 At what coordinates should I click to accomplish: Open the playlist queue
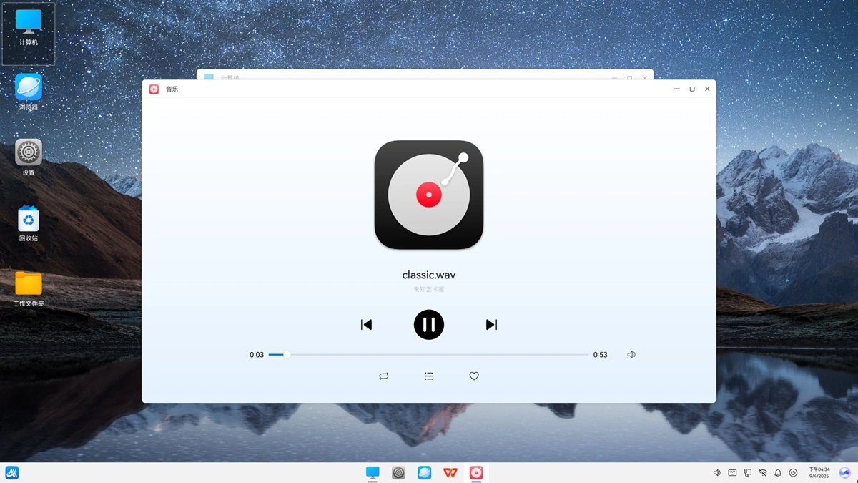coord(429,376)
